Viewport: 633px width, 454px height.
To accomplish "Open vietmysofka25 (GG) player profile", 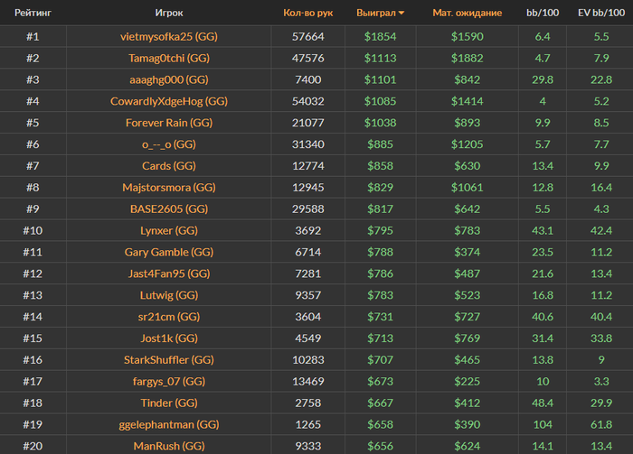I will tap(169, 37).
